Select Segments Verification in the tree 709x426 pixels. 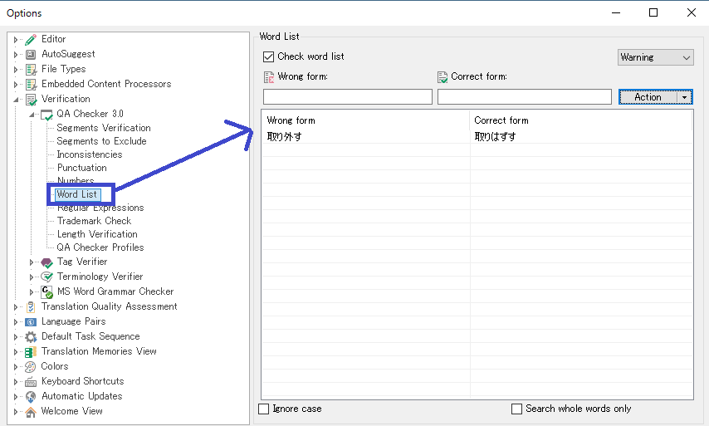pos(103,128)
